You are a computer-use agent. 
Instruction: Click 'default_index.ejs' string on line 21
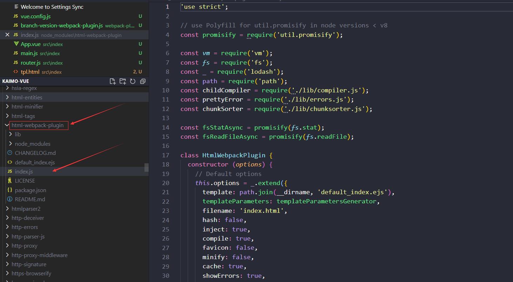tap(354, 192)
